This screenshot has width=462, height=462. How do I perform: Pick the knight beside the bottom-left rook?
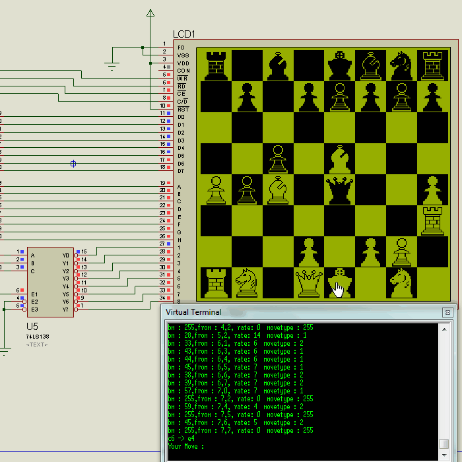click(x=246, y=282)
